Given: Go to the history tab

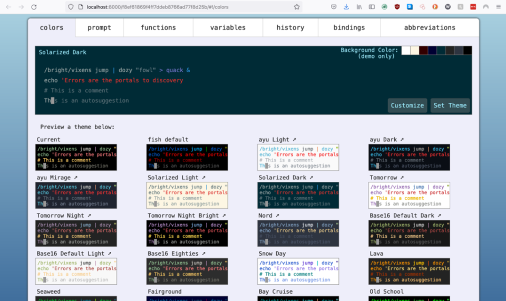Looking at the screenshot, I should [290, 28].
